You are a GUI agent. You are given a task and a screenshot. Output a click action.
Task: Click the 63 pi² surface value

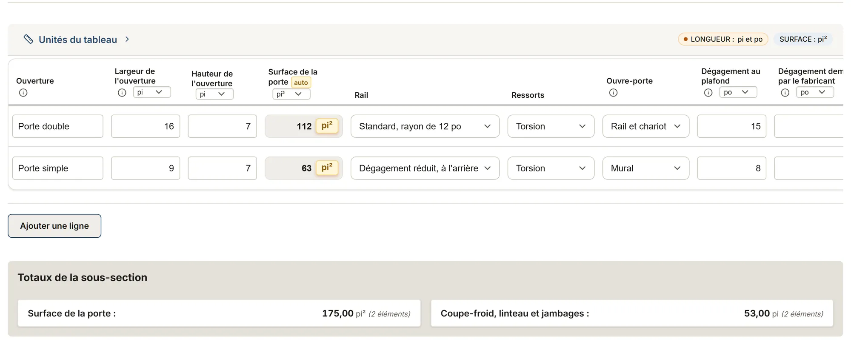pos(304,168)
